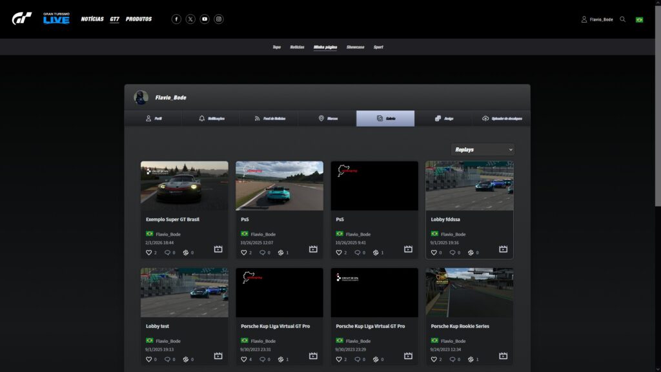Open the Instagram icon link
This screenshot has width=661, height=372.
(x=219, y=19)
